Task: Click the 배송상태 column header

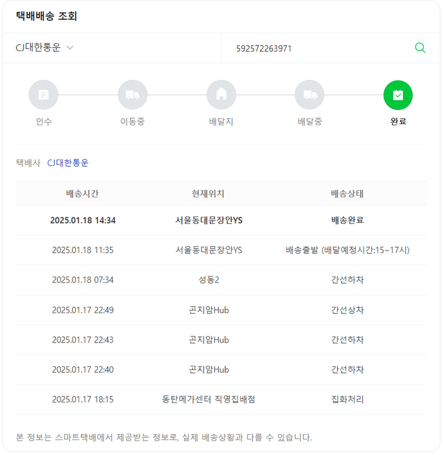Action: pos(347,193)
